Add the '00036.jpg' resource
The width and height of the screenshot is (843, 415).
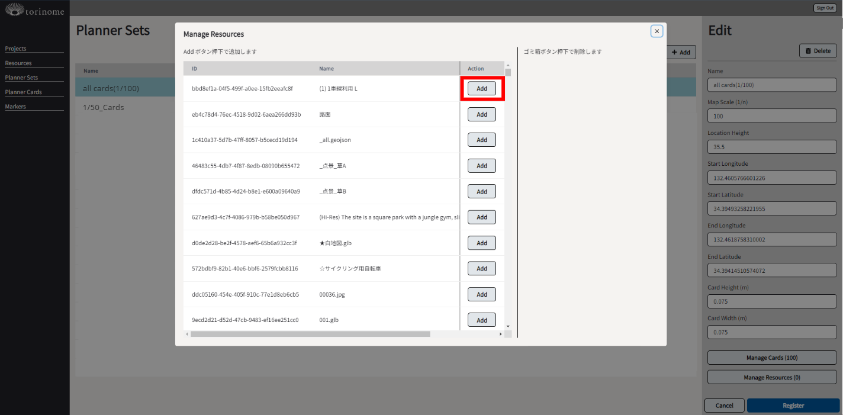481,294
